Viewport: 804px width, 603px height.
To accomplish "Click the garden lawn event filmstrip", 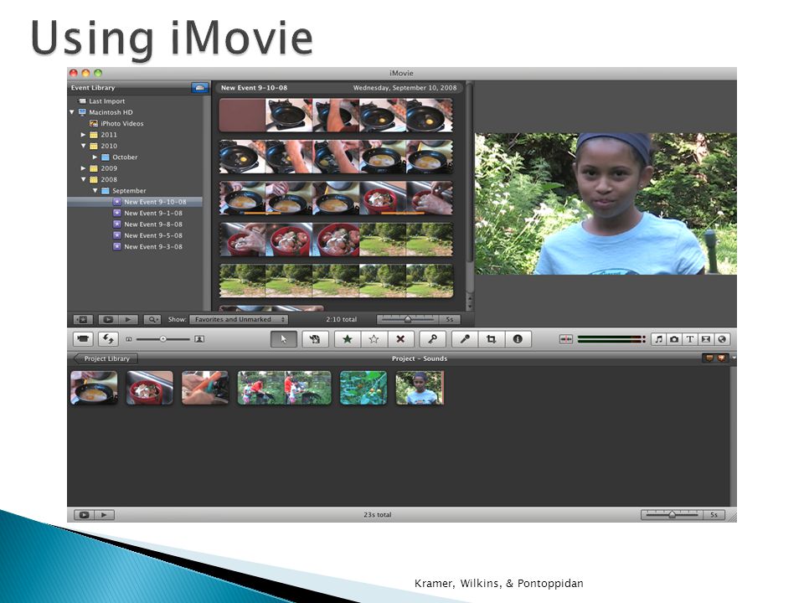I will point(336,281).
